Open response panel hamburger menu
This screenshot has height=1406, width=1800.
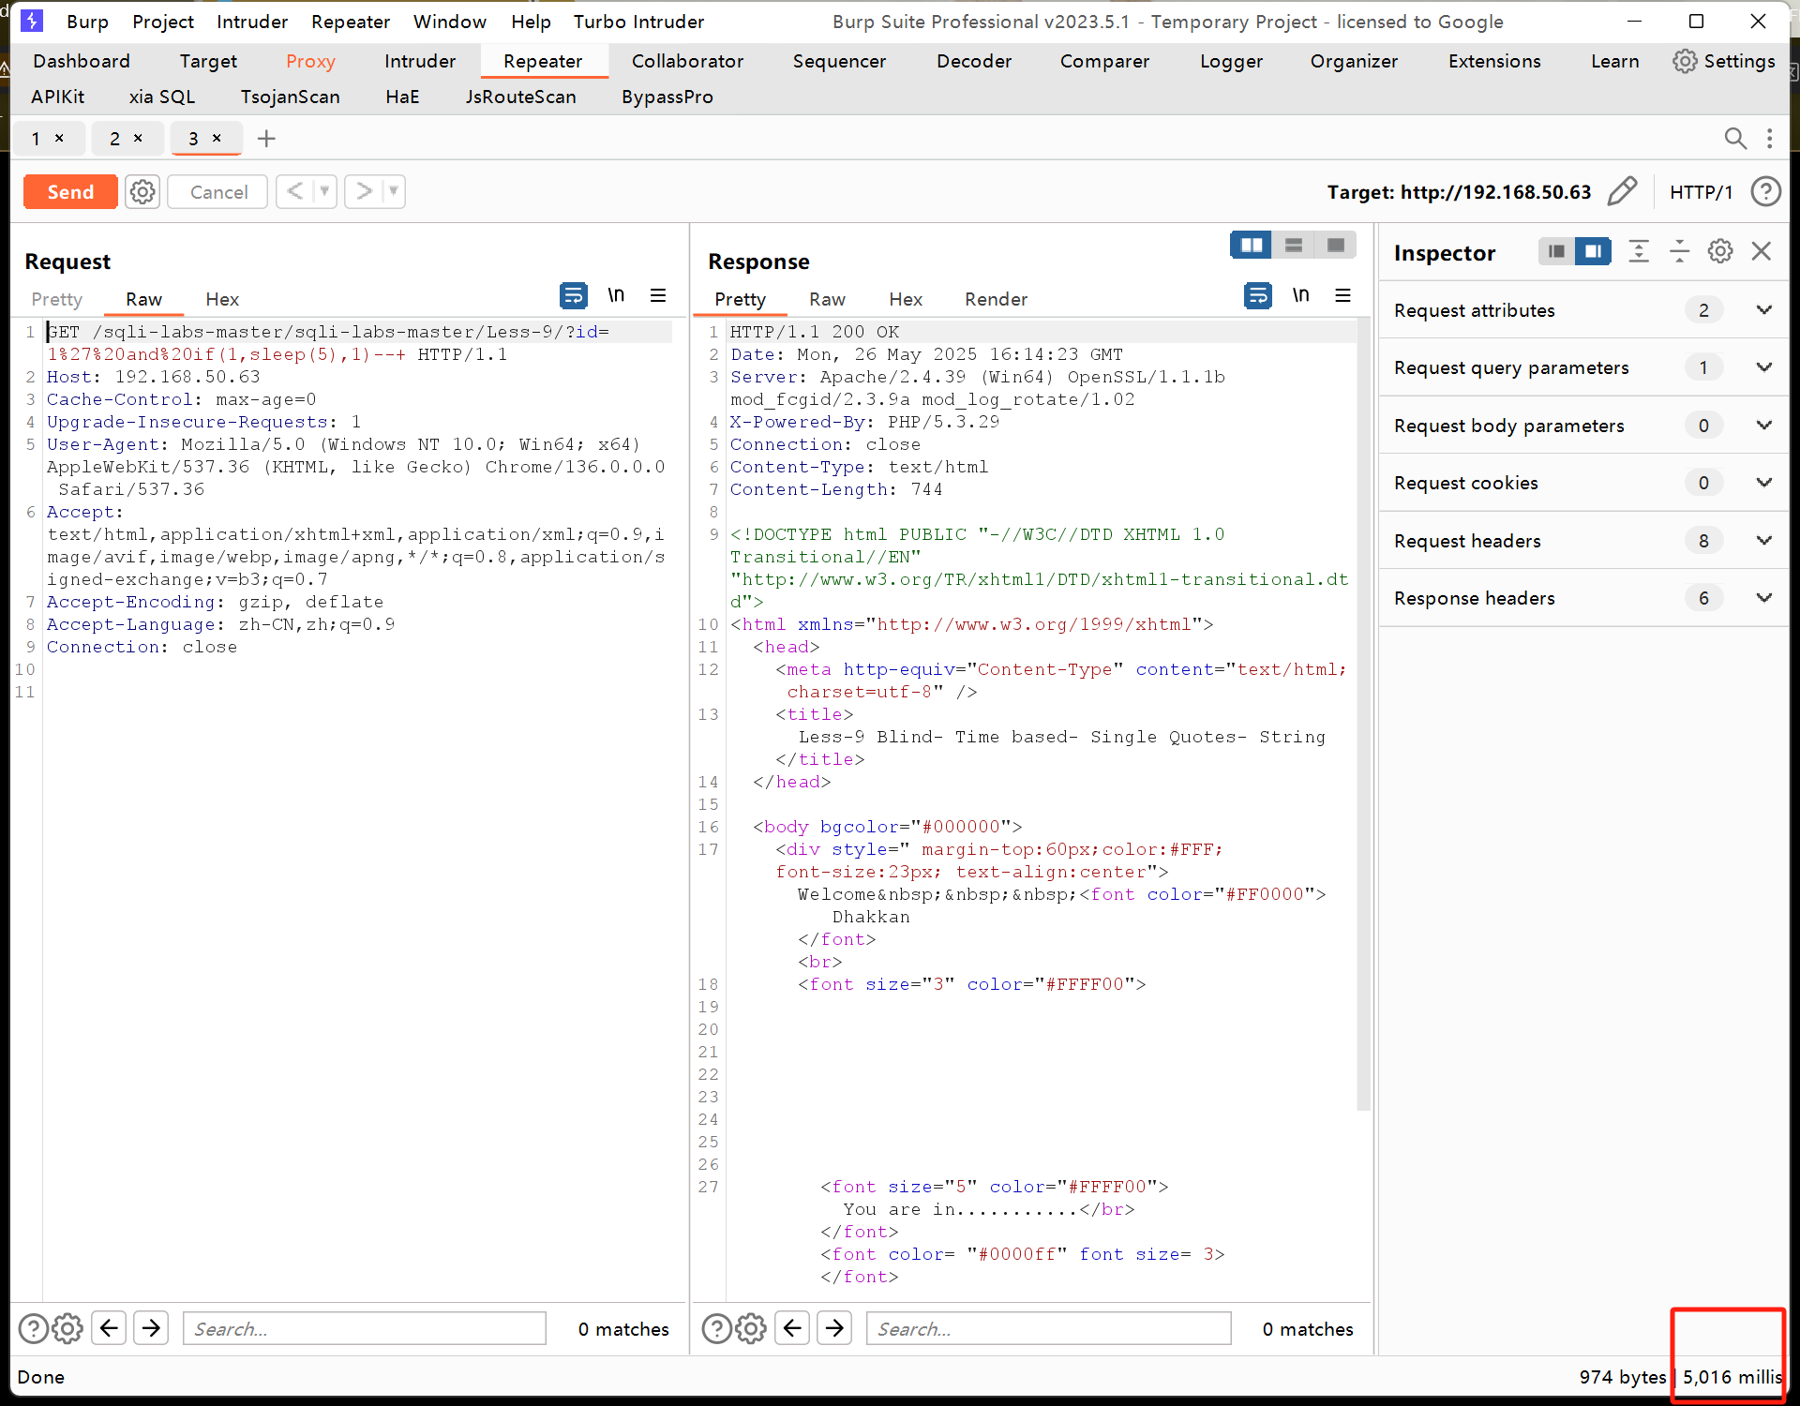point(1342,296)
